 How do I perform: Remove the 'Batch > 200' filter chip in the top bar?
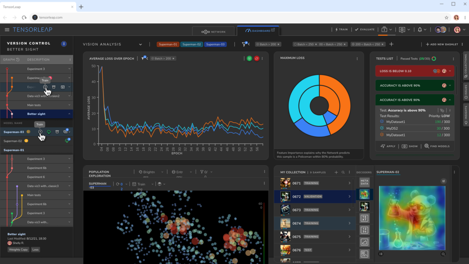point(278,44)
